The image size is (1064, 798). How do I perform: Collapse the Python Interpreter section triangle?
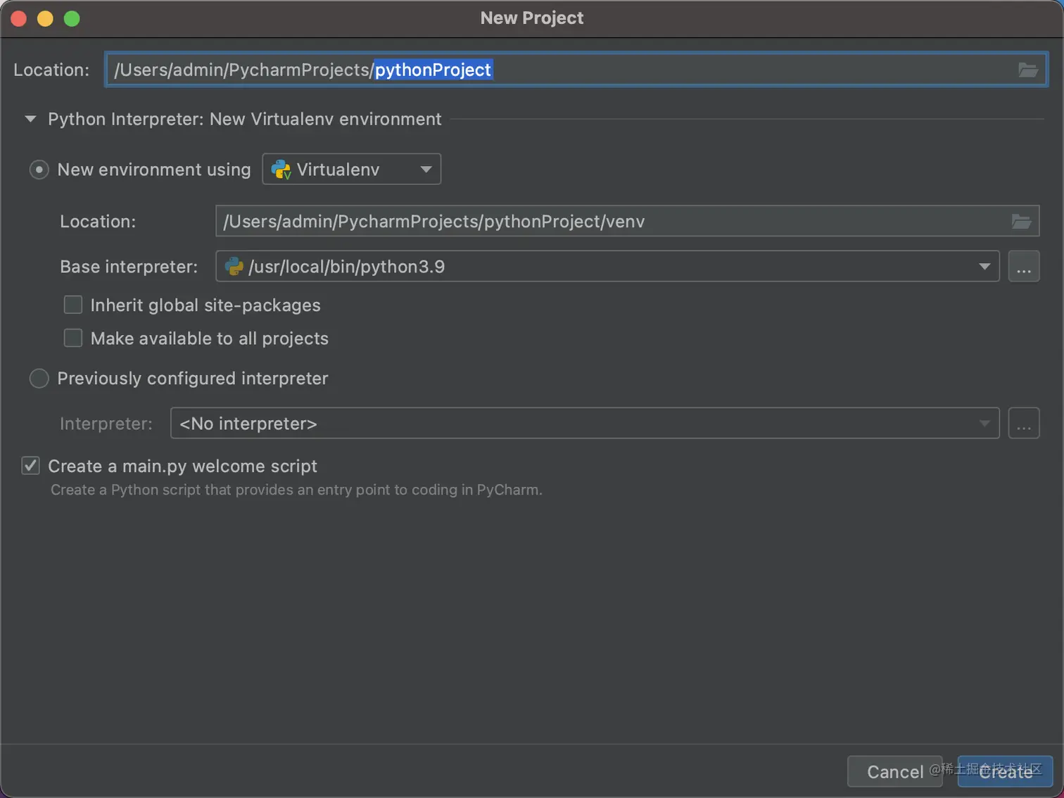coord(30,119)
